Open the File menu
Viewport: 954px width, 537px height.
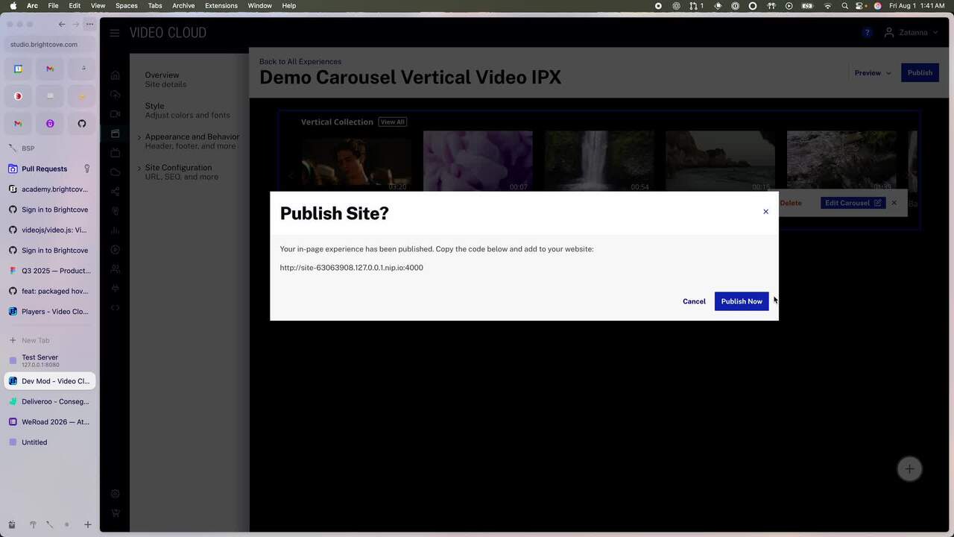[54, 6]
